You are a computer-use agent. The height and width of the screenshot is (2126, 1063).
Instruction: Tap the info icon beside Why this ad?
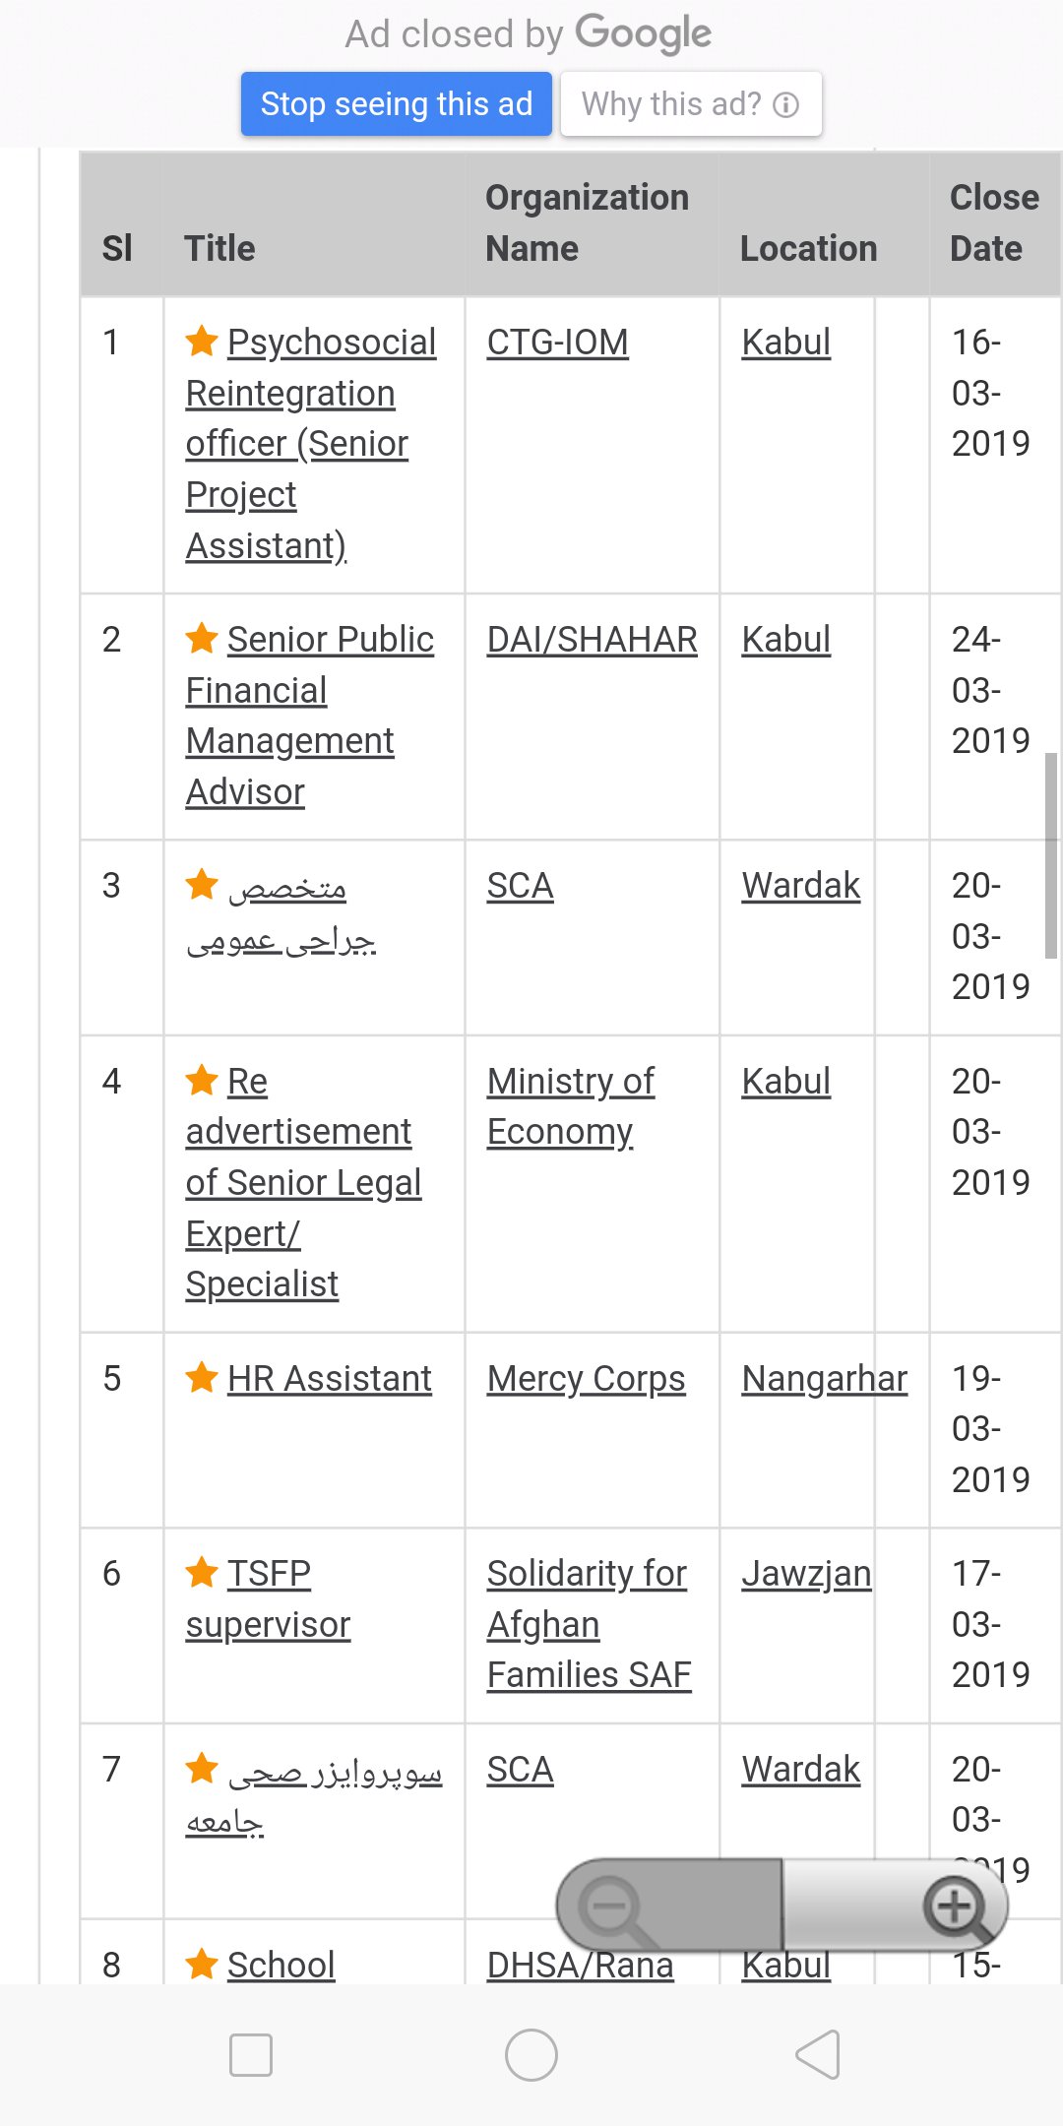coord(785,103)
